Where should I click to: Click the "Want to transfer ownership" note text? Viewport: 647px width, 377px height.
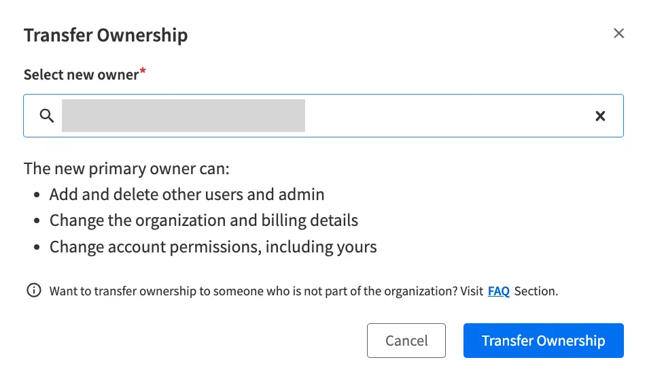266,291
